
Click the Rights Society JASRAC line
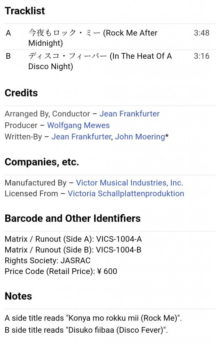[x=48, y=261]
